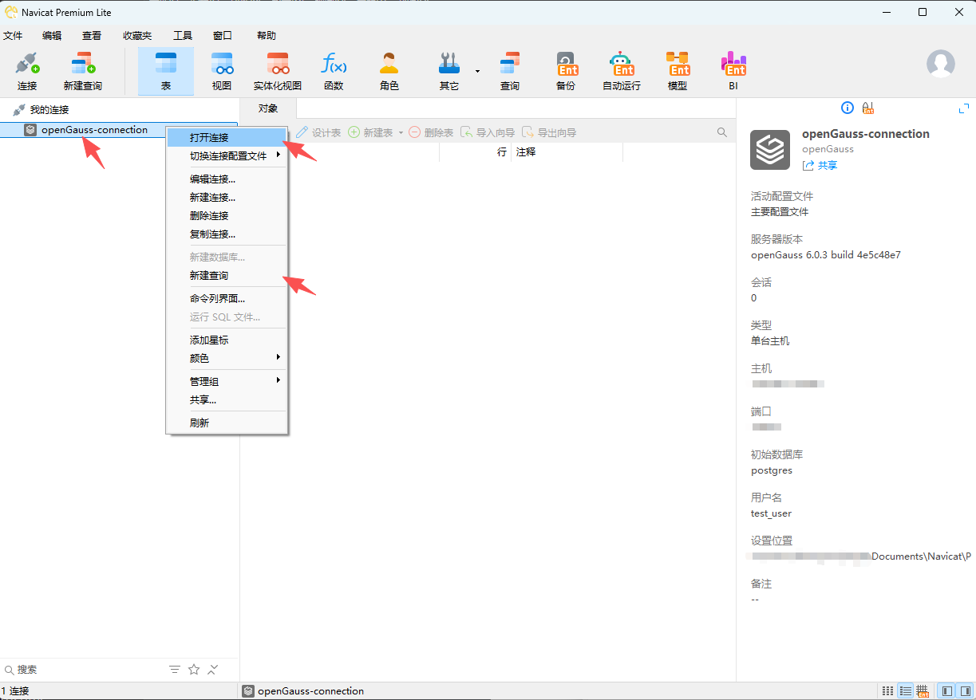The image size is (976, 700).
Task: Click the object list search magnifier icon
Action: coord(722,132)
